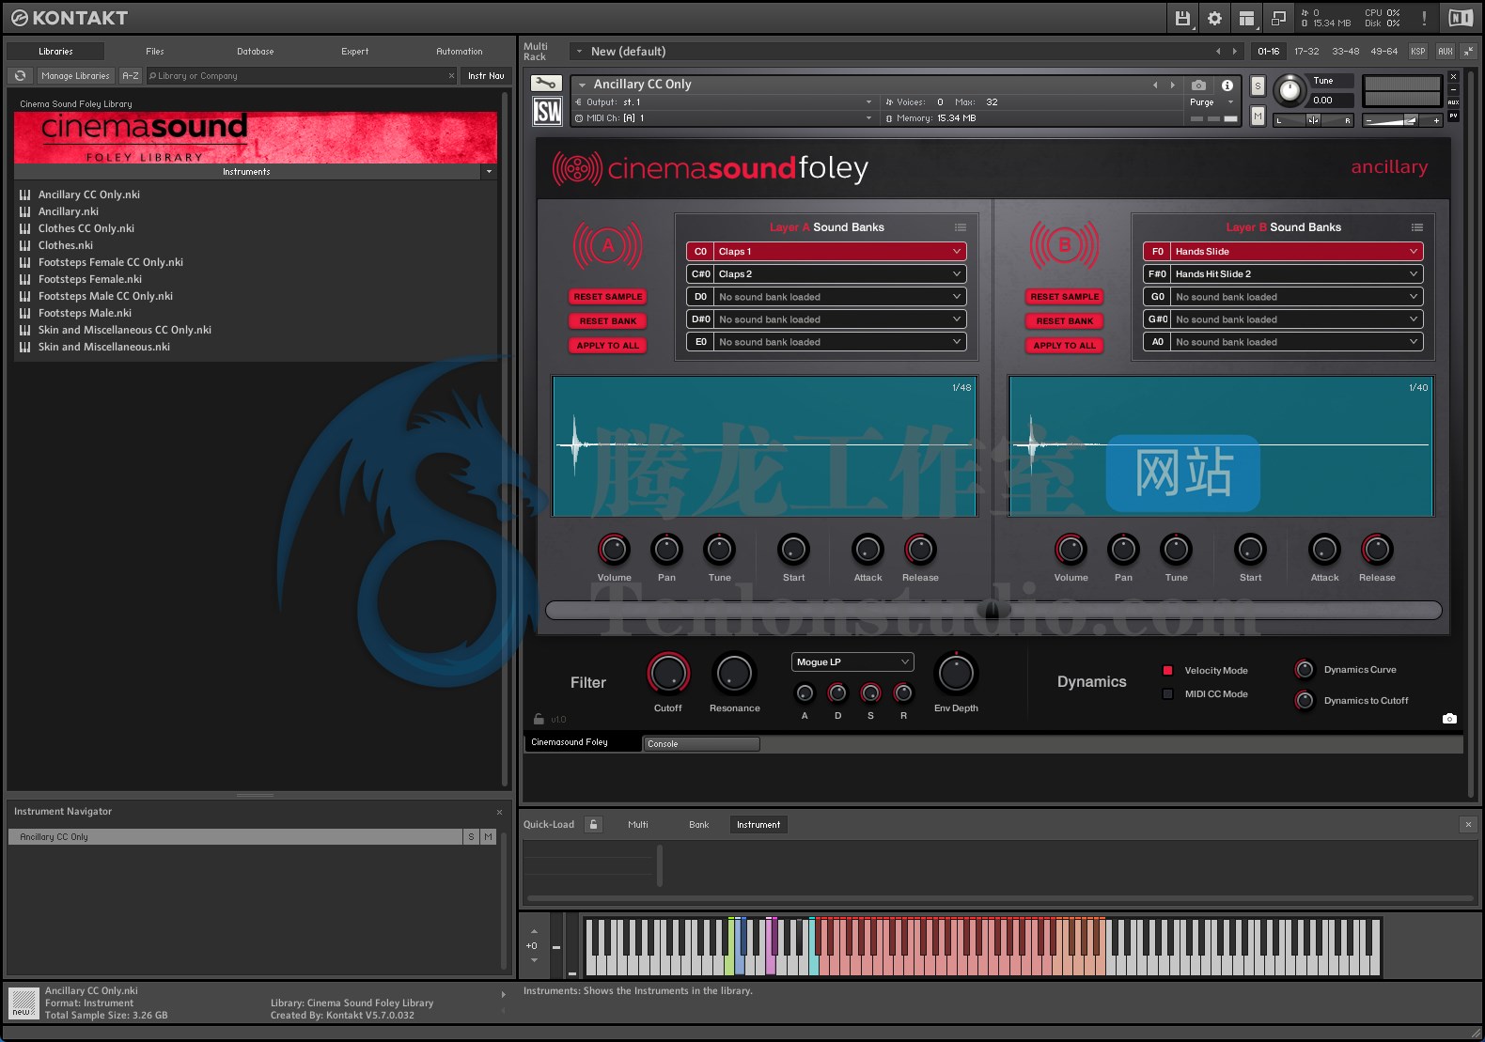Open Layer A Sound Banks menu icon
The image size is (1485, 1042).
(x=960, y=227)
